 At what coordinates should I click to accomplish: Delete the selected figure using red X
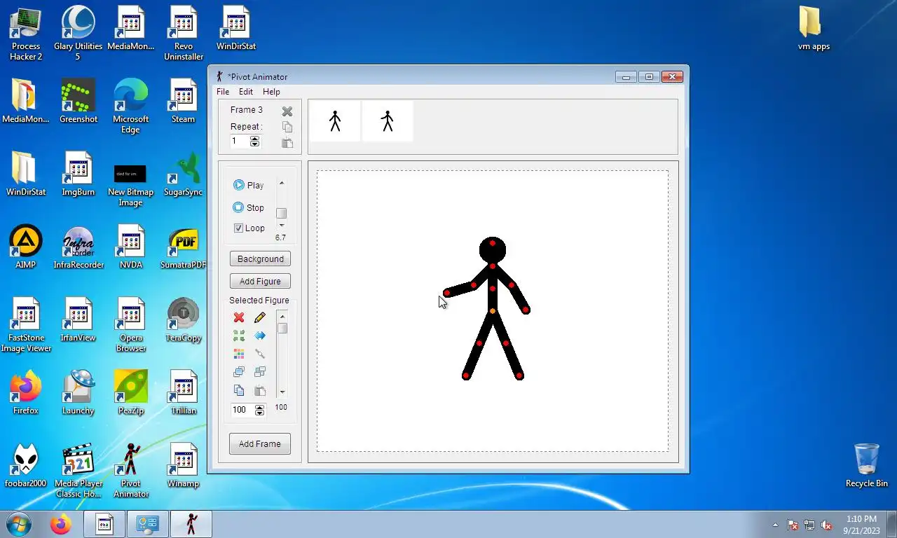tap(239, 317)
